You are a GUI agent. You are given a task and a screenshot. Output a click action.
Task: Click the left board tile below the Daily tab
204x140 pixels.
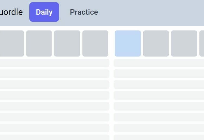(x=39, y=43)
